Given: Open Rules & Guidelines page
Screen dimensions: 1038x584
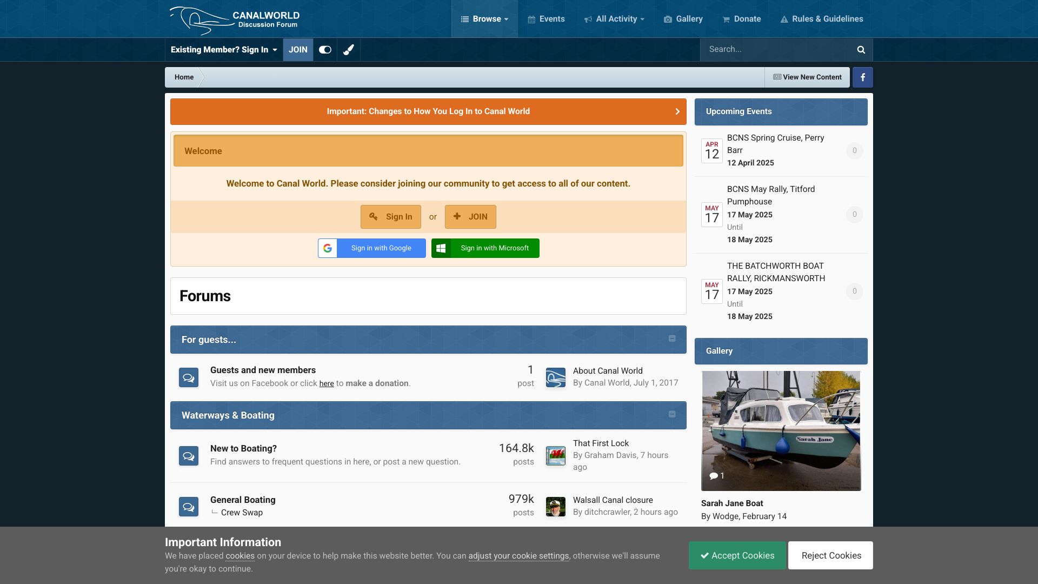Looking at the screenshot, I should point(822,19).
